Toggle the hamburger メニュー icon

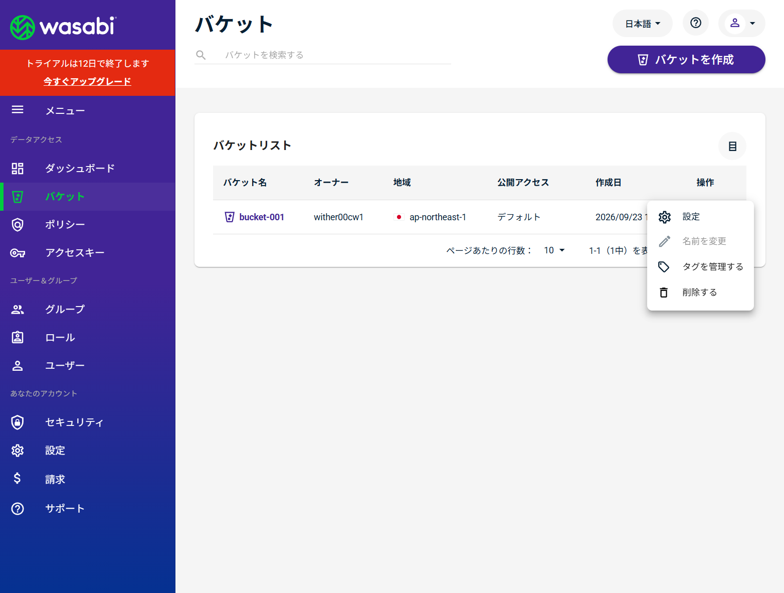(18, 110)
